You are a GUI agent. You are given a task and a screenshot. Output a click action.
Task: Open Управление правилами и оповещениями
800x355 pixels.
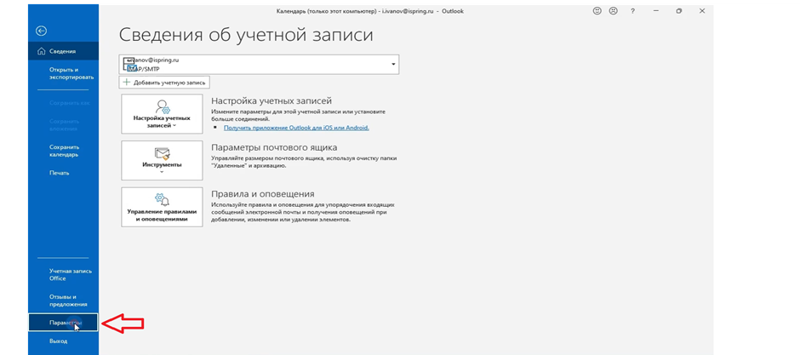[x=162, y=207]
